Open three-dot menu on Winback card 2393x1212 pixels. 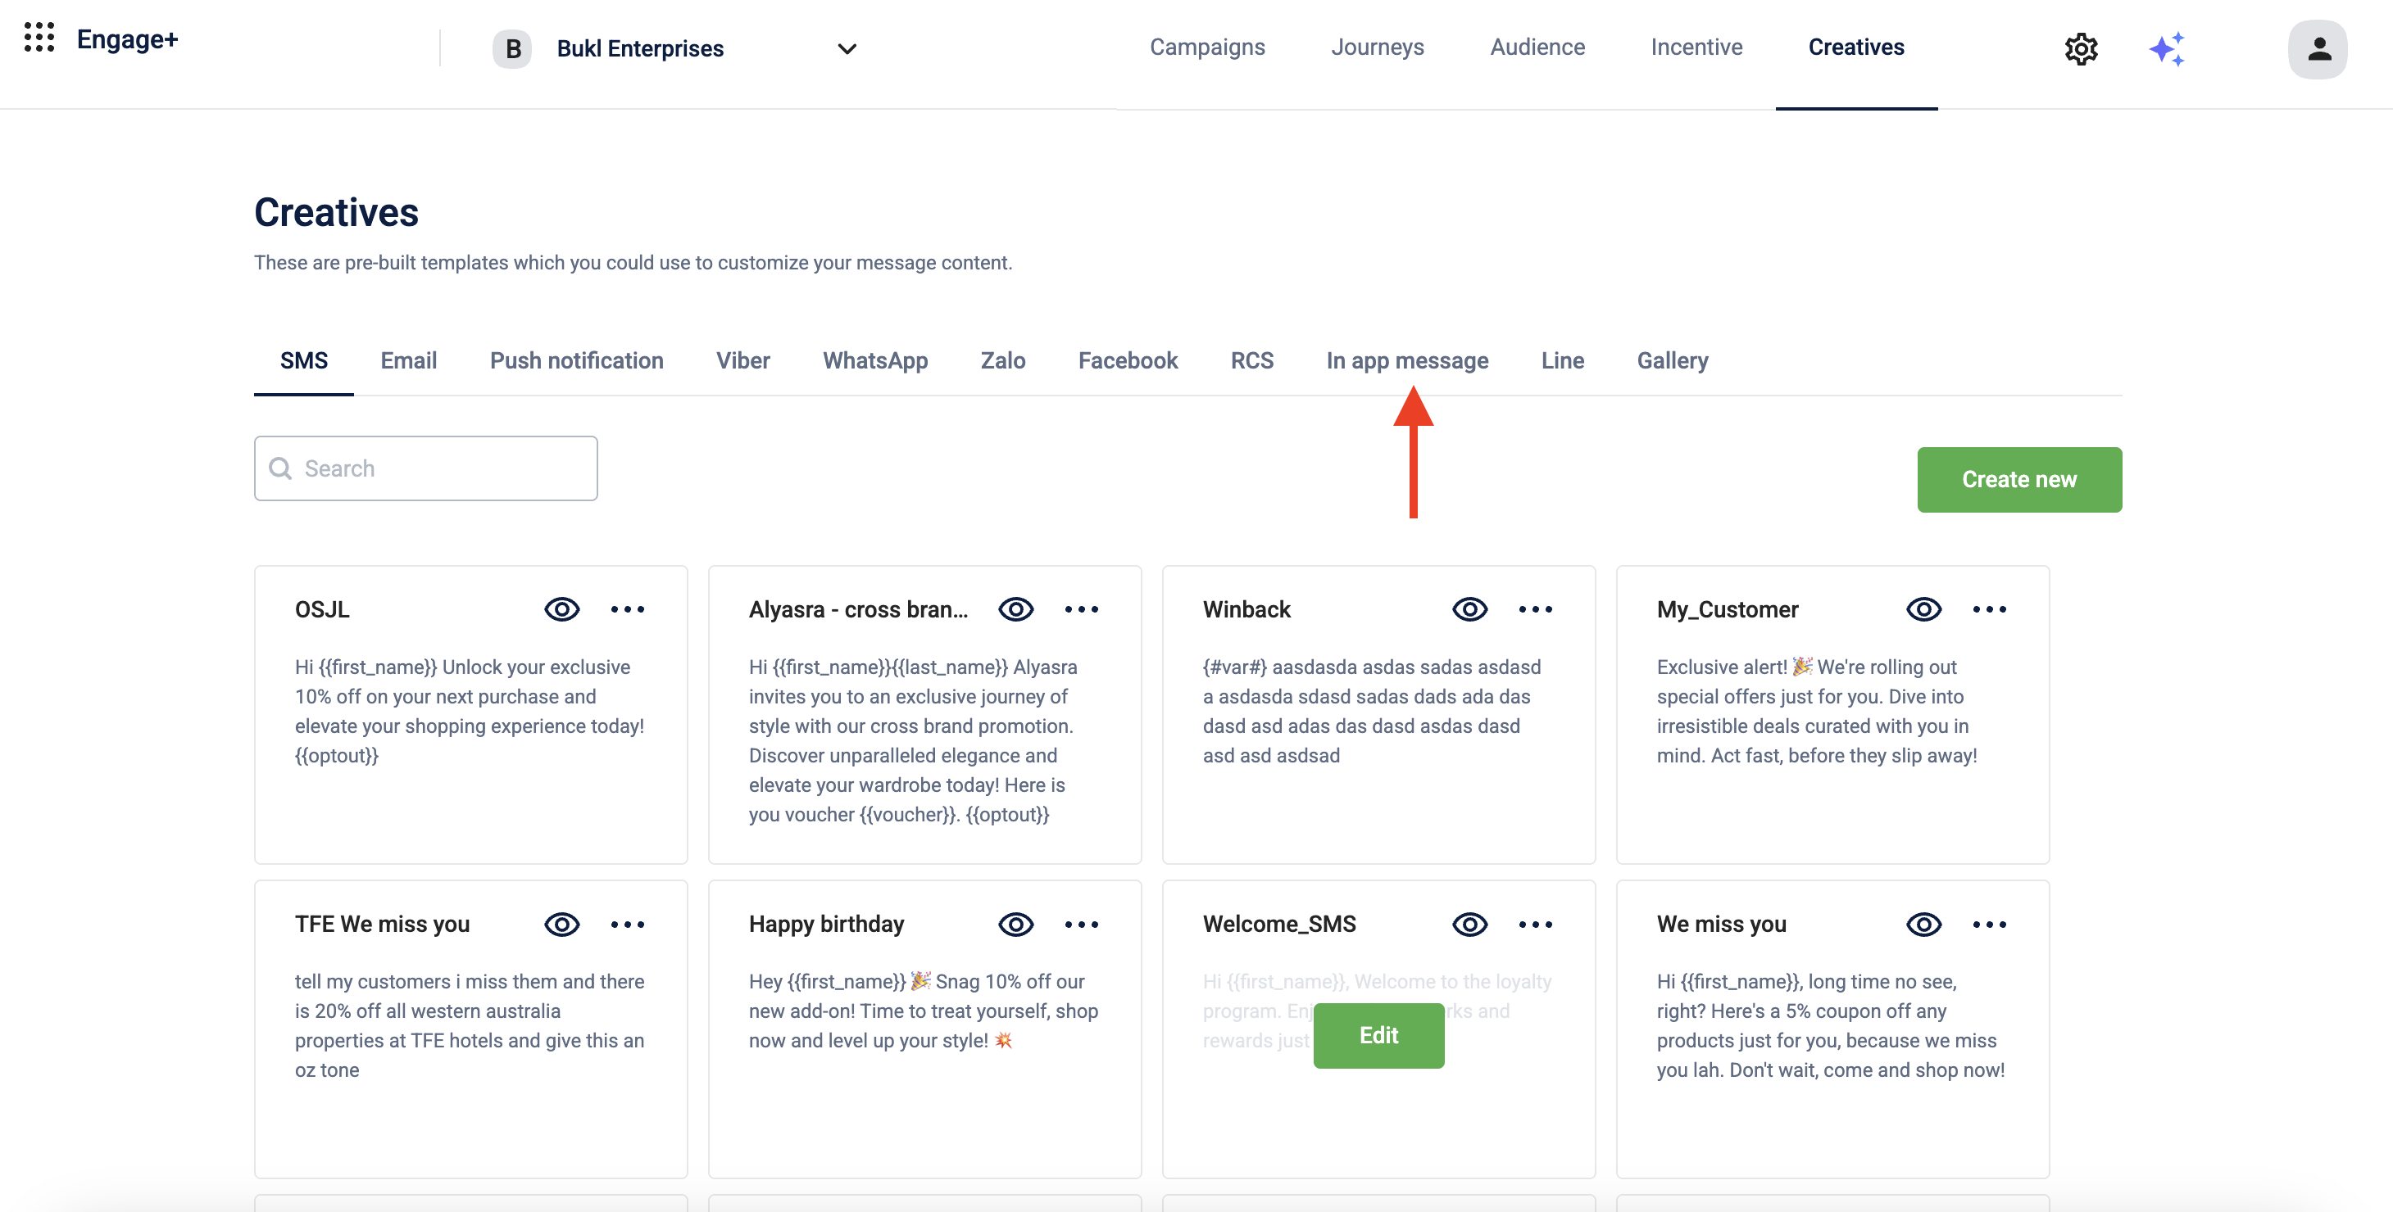point(1535,610)
